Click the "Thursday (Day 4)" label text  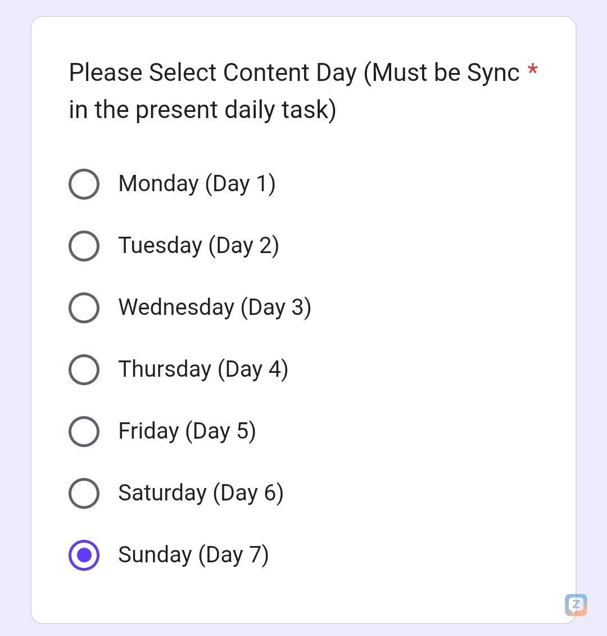(203, 369)
